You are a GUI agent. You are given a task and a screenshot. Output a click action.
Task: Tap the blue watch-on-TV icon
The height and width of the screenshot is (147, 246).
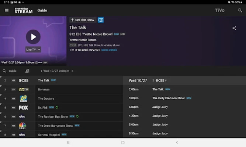pos(101,20)
